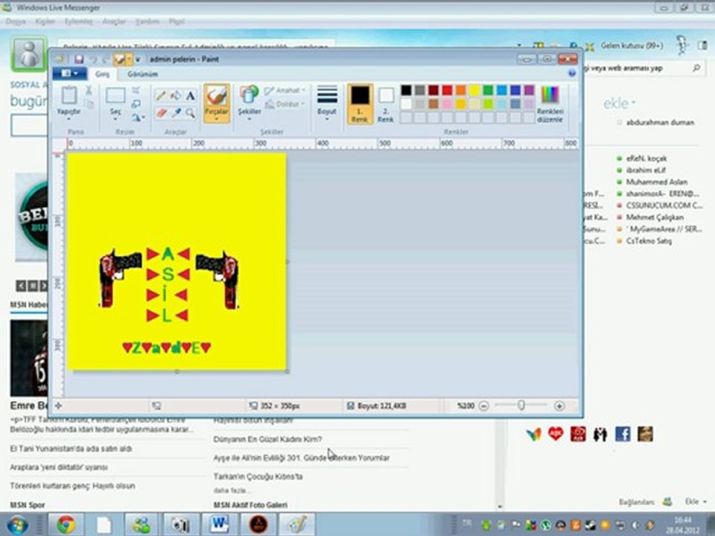Open the Boyut size dropdown

(x=327, y=103)
